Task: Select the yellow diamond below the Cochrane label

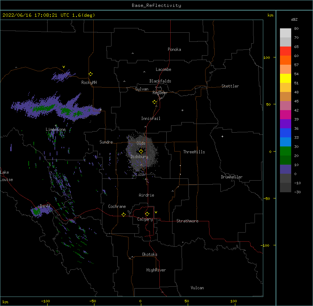Action: click(x=123, y=214)
